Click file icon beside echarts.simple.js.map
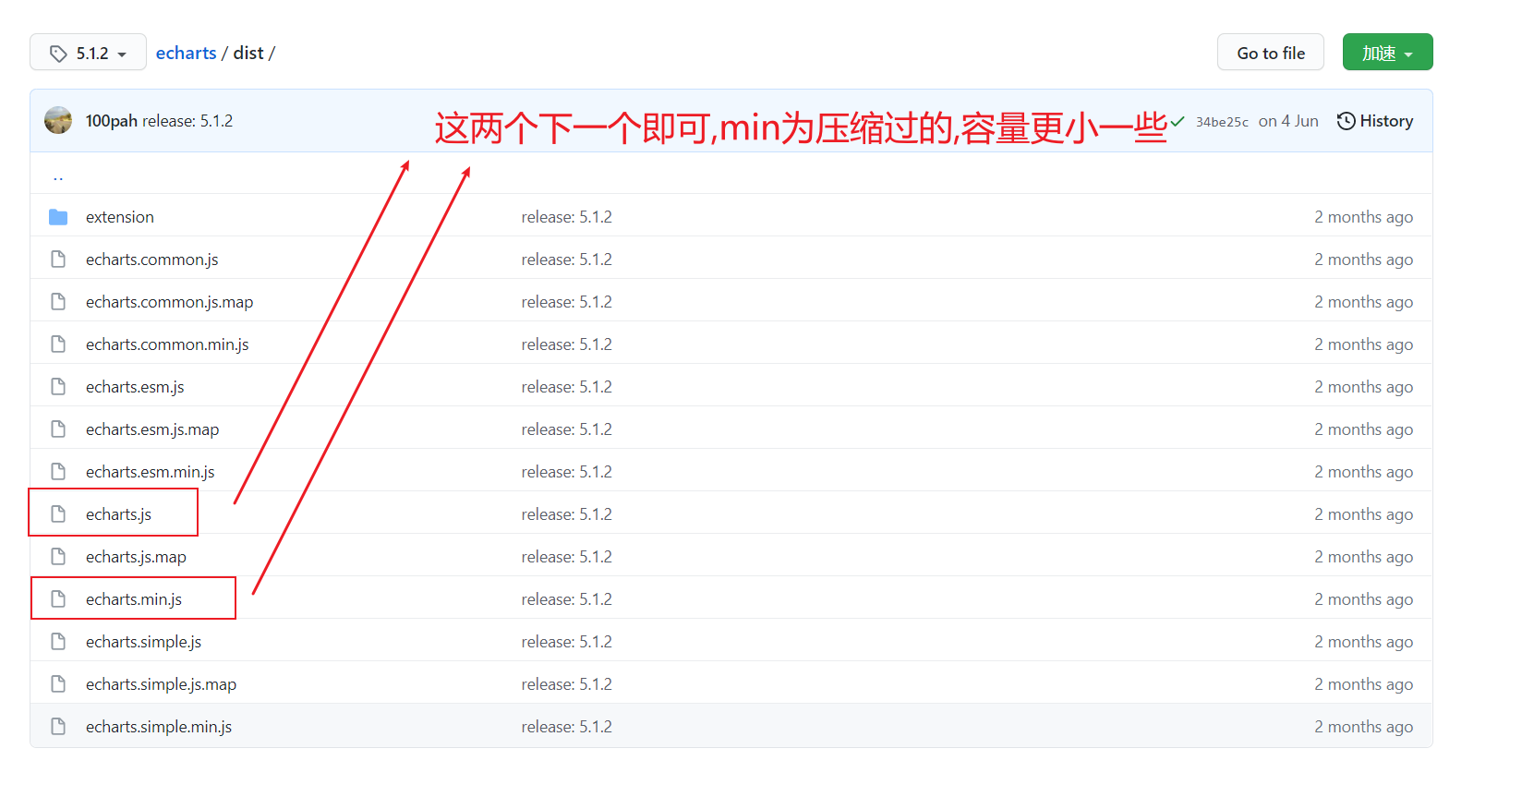Screen dimensions: 1522x797 pyautogui.click(x=58, y=684)
